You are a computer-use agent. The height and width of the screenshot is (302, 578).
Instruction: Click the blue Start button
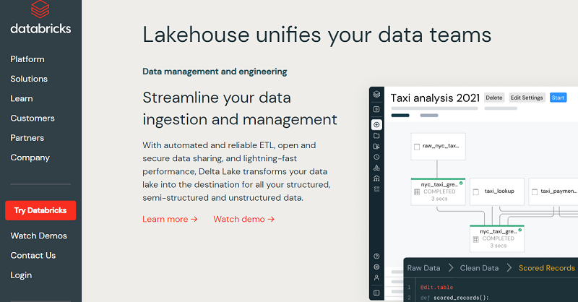558,98
